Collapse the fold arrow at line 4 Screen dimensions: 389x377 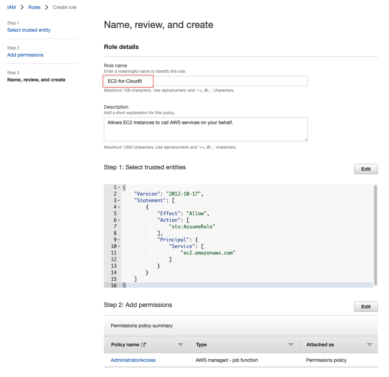pyautogui.click(x=119, y=207)
